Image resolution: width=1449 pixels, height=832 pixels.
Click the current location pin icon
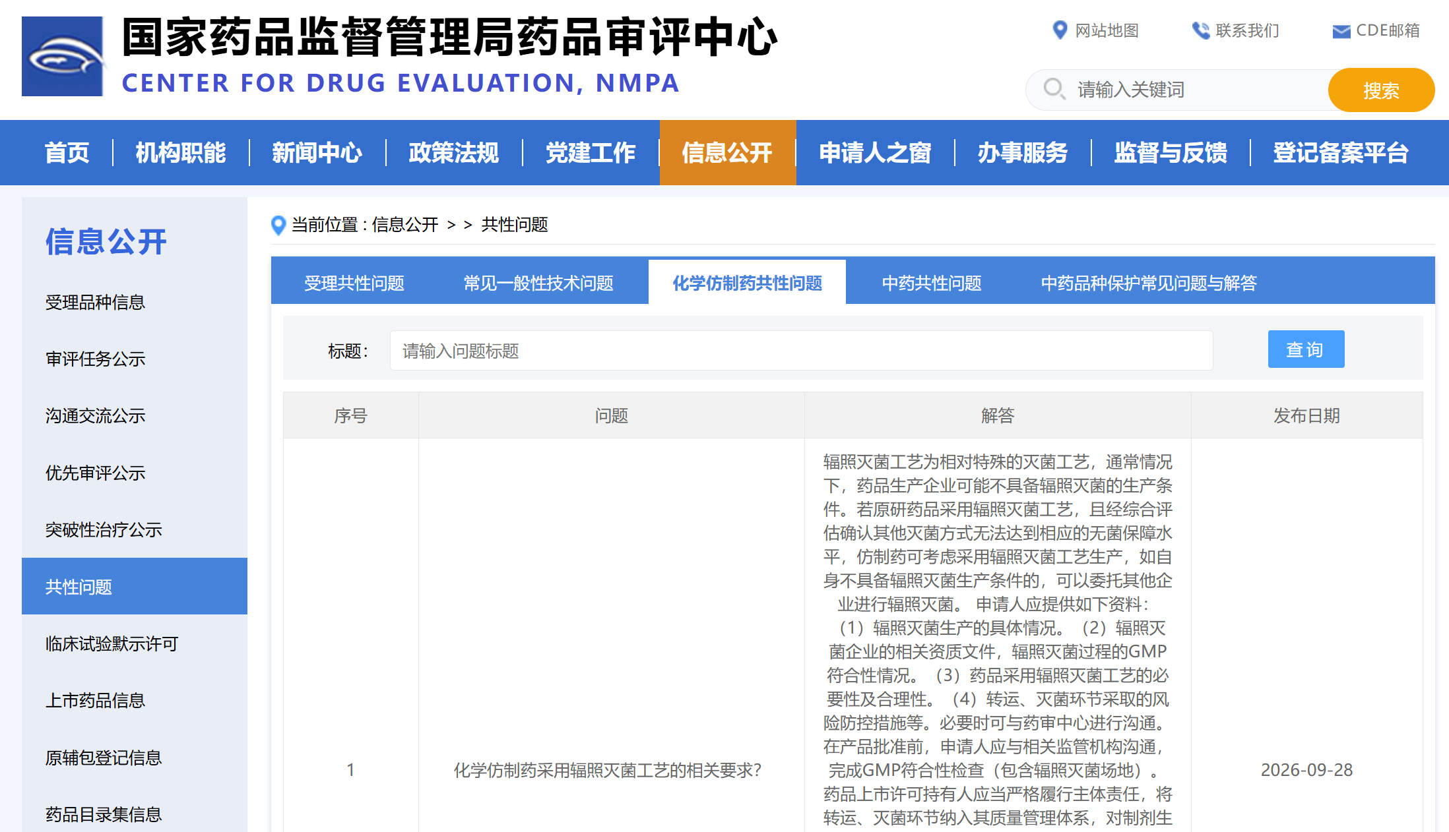coord(278,225)
